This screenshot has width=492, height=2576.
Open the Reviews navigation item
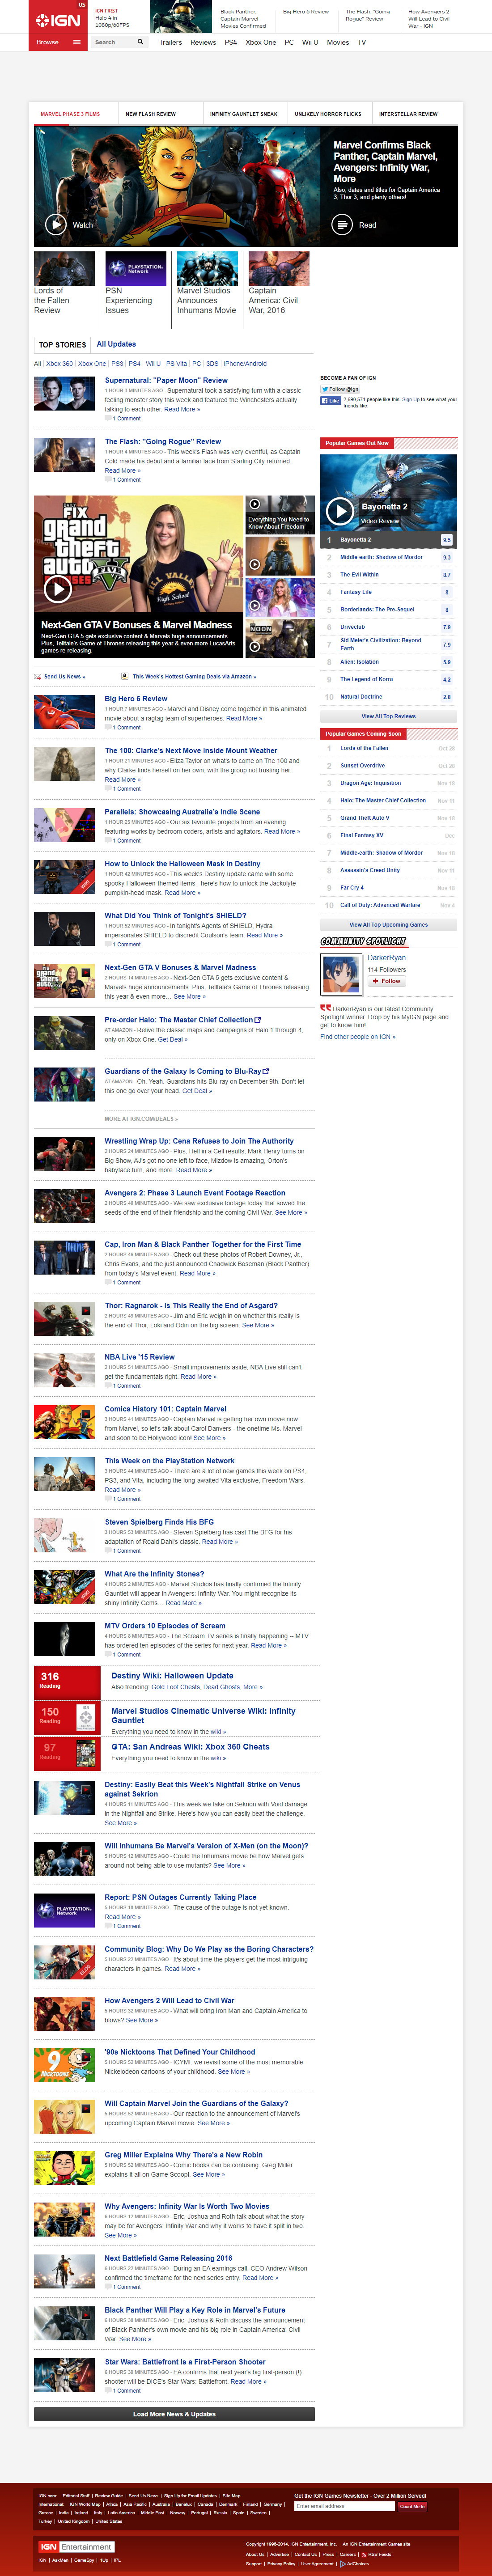point(203,43)
